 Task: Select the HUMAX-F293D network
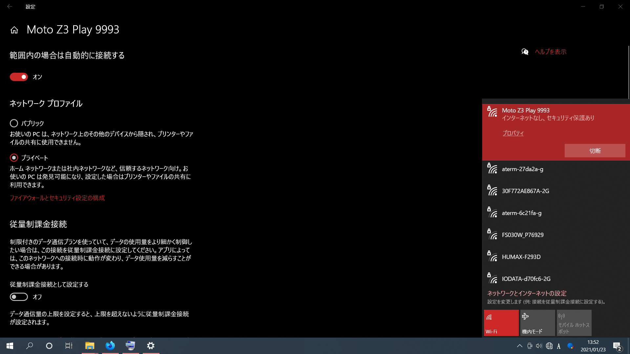(x=556, y=257)
